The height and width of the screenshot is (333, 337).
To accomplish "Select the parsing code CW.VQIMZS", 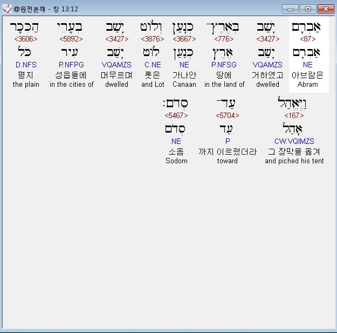I will 294,141.
